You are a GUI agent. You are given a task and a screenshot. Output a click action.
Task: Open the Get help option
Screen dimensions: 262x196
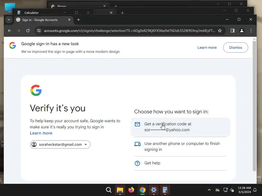pyautogui.click(x=180, y=163)
